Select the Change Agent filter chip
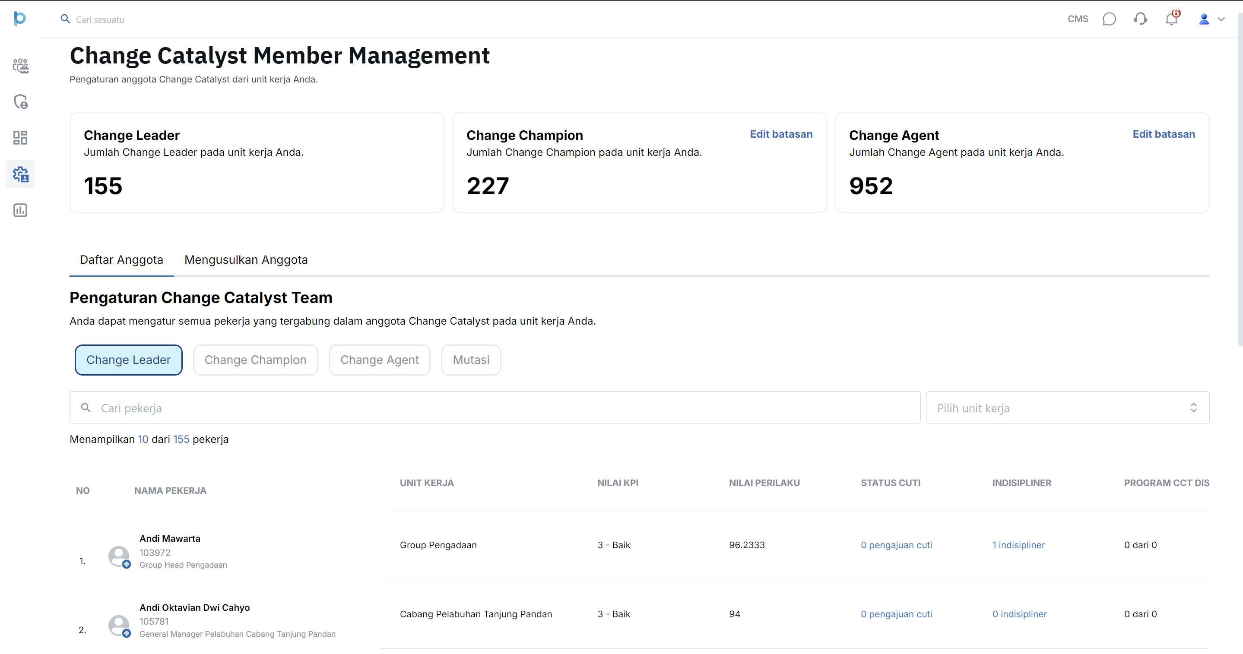 pyautogui.click(x=379, y=360)
